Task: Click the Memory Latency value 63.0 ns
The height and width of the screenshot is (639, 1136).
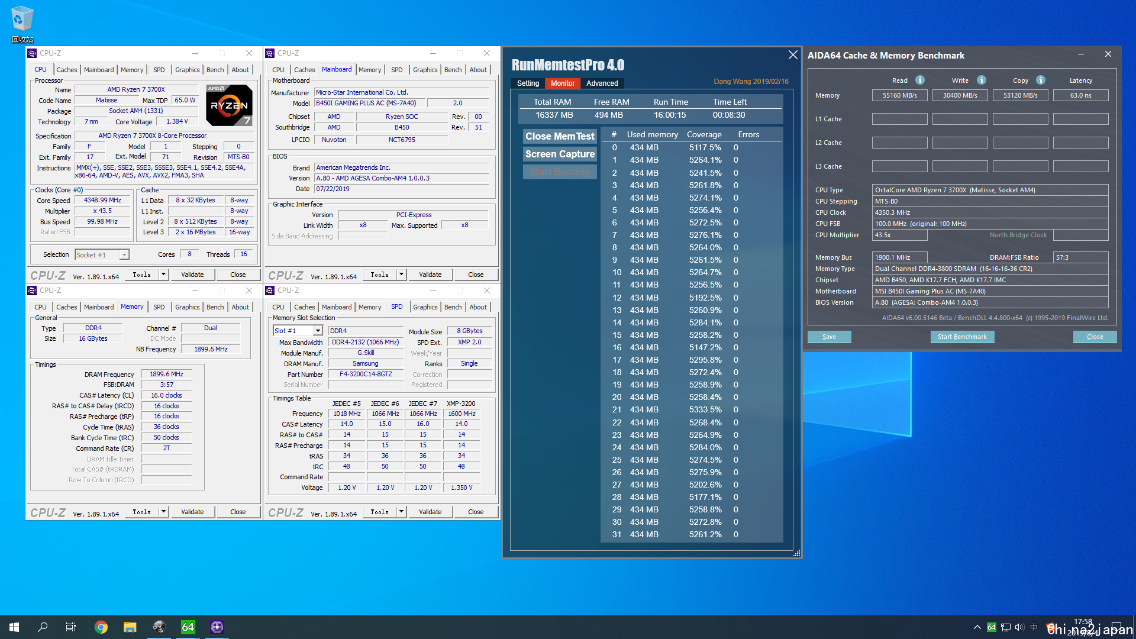Action: (x=1080, y=95)
